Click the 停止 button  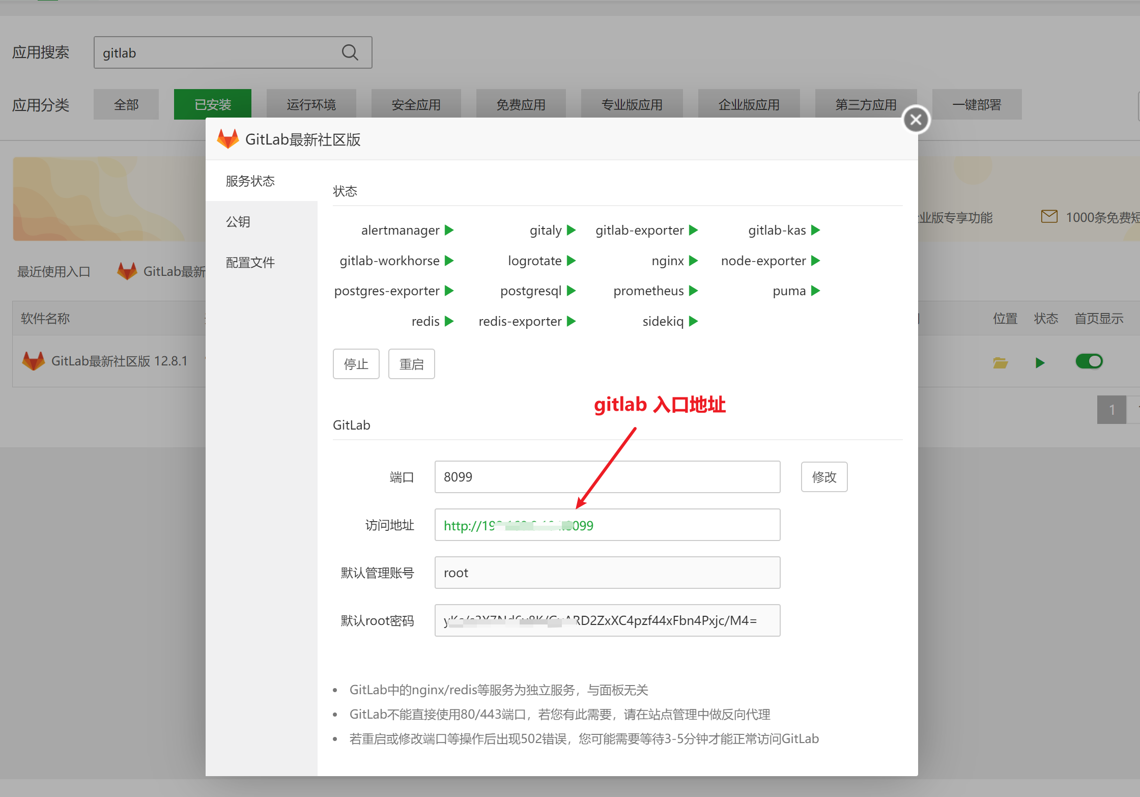click(x=356, y=364)
